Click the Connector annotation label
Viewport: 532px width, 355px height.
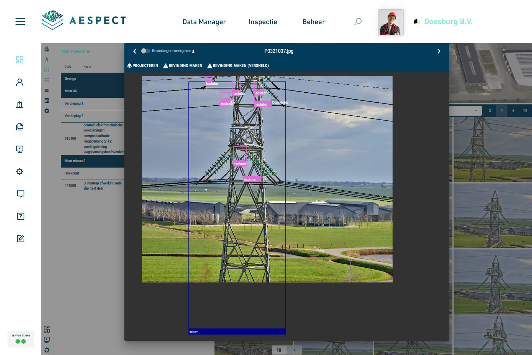click(x=280, y=102)
